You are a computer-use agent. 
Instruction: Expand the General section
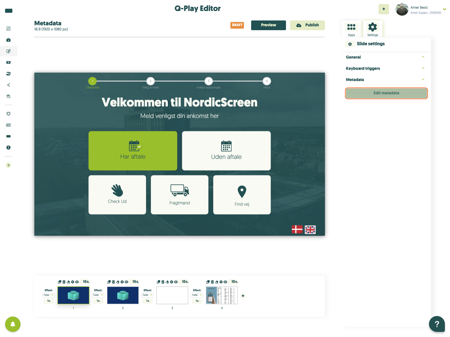[385, 57]
